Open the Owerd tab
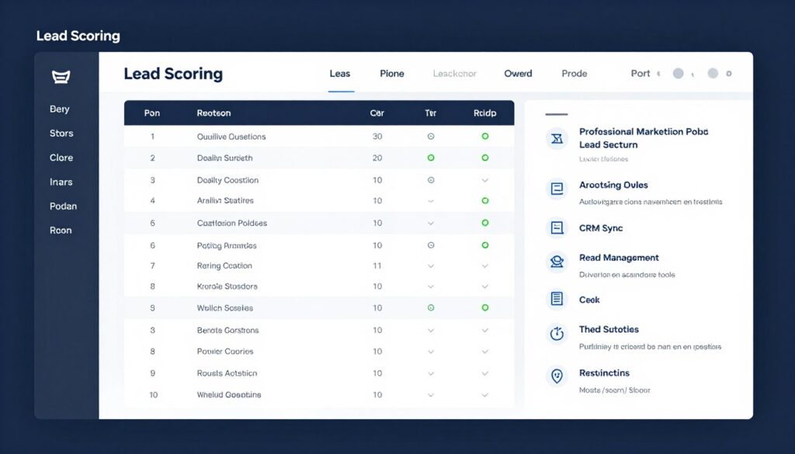This screenshot has width=795, height=454. [517, 73]
